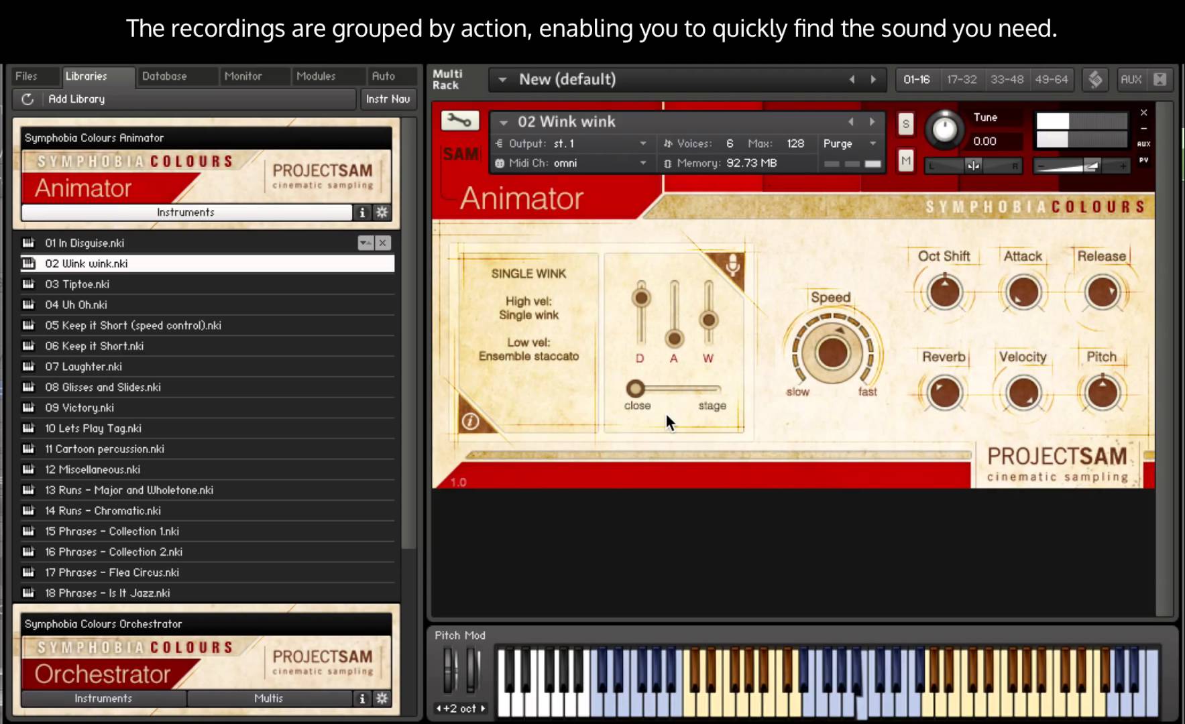Viewport: 1185px width, 724px height.
Task: Toggle PV button on instrument header
Action: click(1143, 160)
